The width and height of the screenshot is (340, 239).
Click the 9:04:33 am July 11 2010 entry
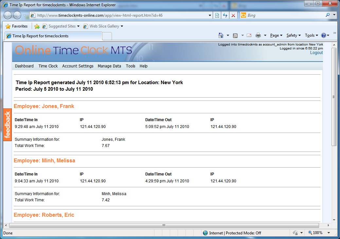click(37, 181)
